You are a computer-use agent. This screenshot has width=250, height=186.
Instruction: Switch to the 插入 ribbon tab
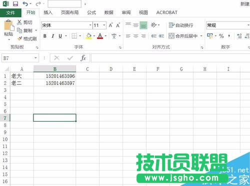click(x=48, y=12)
